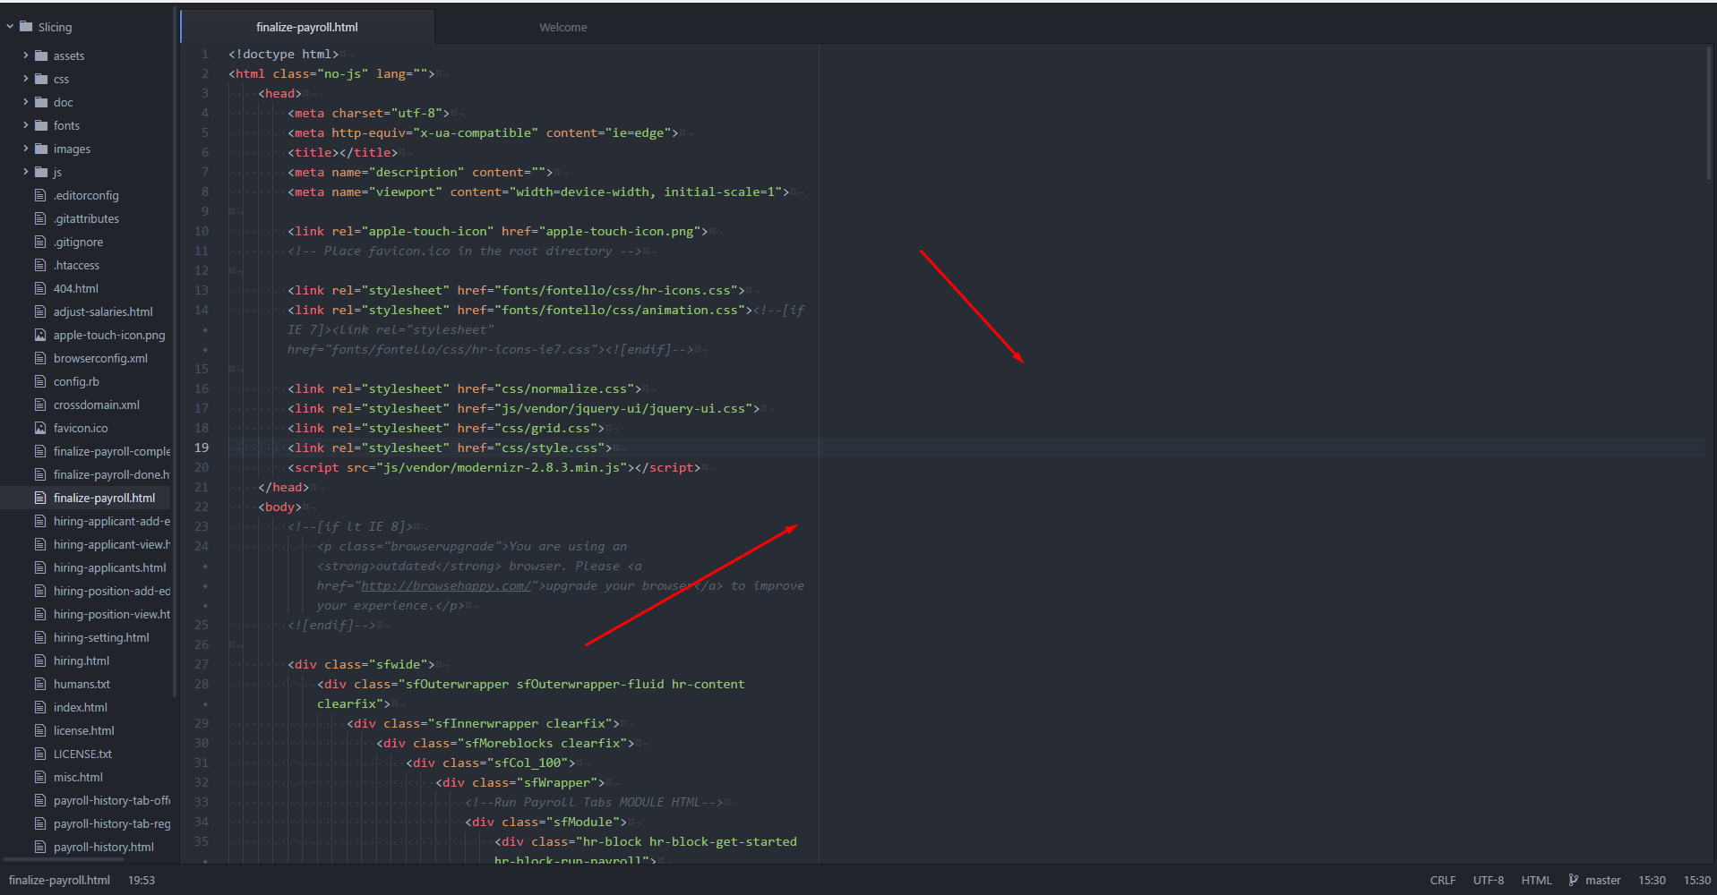Click the images folder icon

pos(41,149)
